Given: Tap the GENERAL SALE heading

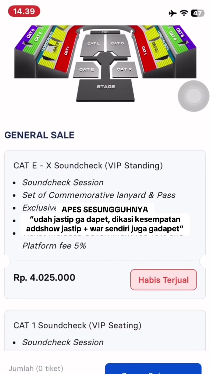Looking at the screenshot, I should tap(39, 135).
